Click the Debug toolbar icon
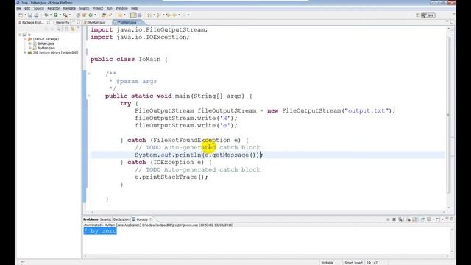The width and height of the screenshot is (471, 265). click(46, 15)
